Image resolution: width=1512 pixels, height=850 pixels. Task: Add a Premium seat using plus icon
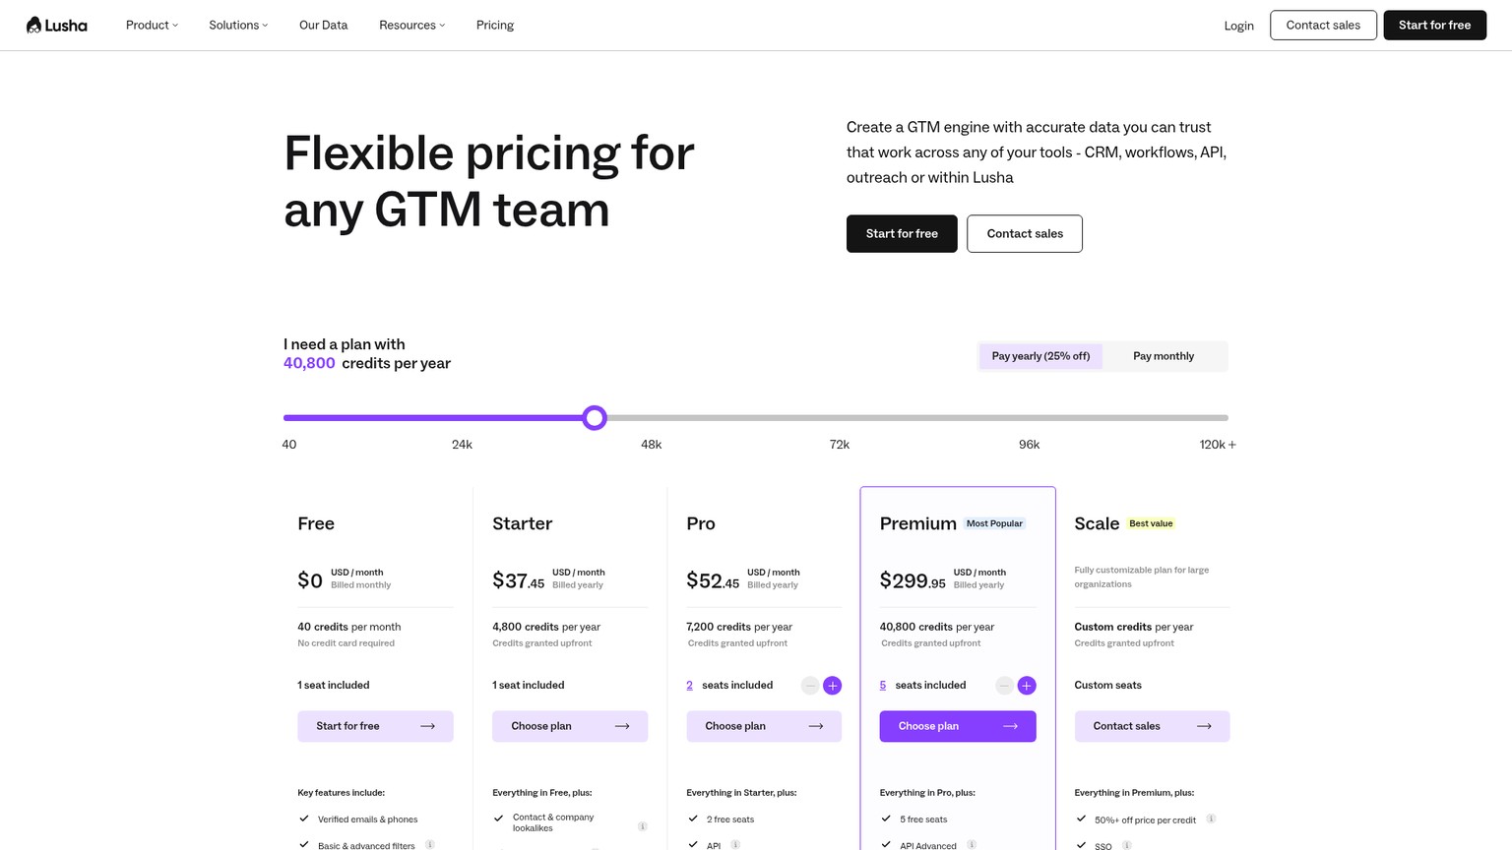pos(1027,686)
